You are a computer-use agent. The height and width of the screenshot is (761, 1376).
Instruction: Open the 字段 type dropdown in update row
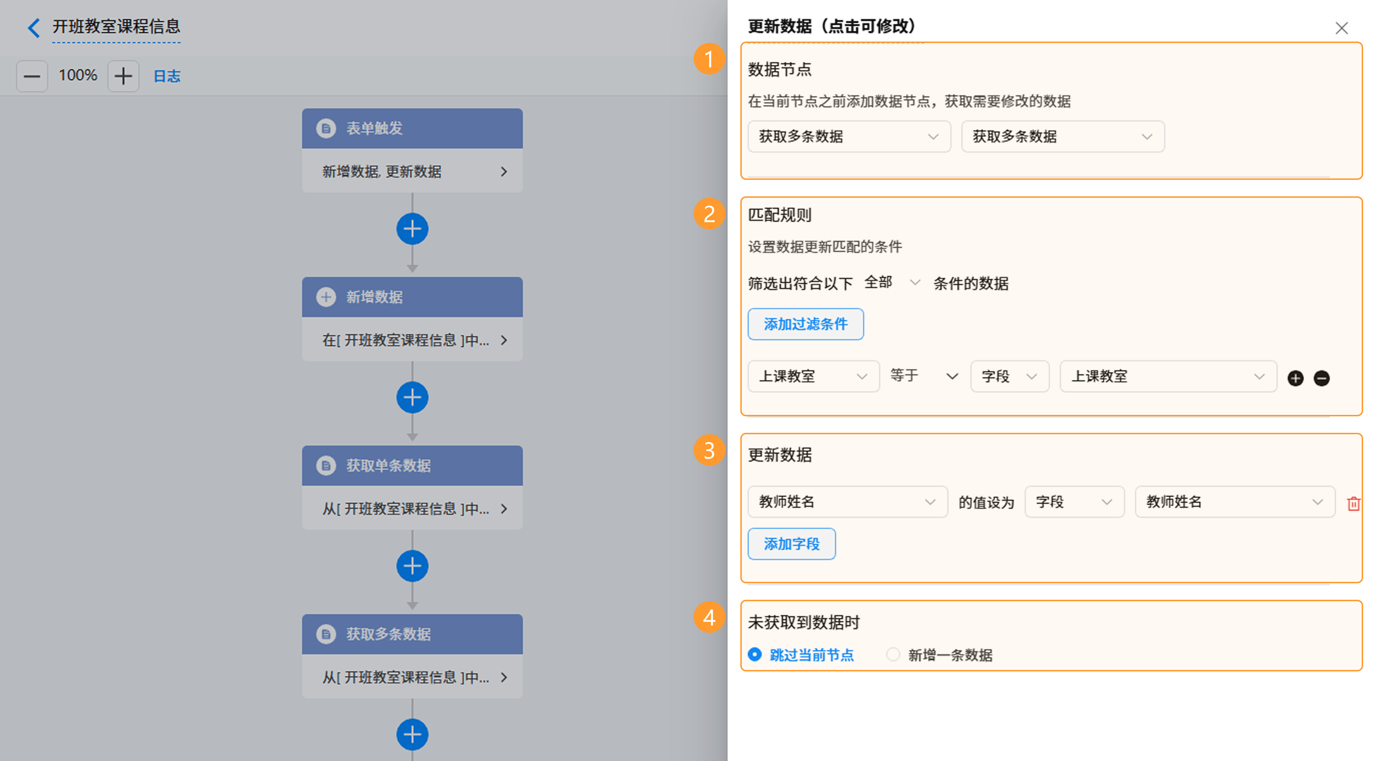[1075, 502]
